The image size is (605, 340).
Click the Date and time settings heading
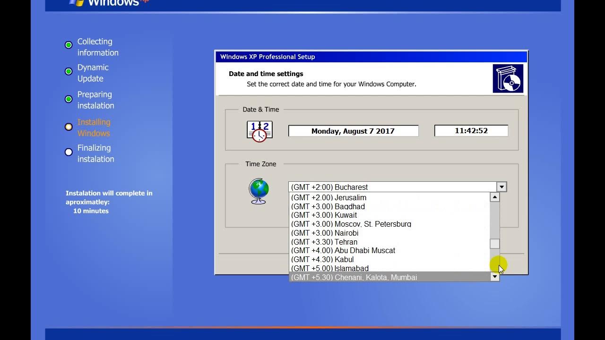(x=266, y=74)
